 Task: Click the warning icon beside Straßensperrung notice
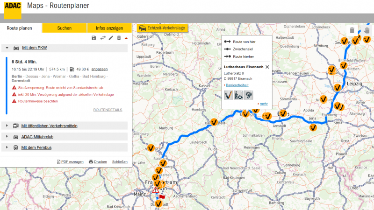[x=14, y=88]
